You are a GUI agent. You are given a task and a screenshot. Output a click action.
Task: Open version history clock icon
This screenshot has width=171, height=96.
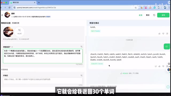(154, 15)
